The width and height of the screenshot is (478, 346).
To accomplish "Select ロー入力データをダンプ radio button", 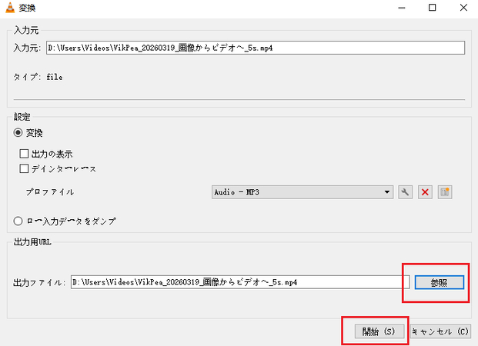I will 18,221.
